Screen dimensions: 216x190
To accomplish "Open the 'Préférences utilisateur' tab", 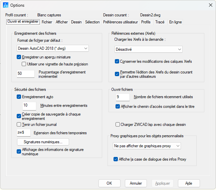I will coord(120,22).
